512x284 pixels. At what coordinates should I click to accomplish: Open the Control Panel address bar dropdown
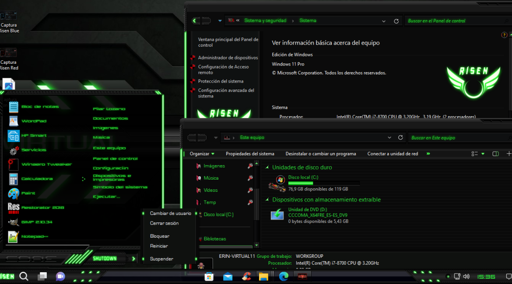[384, 21]
